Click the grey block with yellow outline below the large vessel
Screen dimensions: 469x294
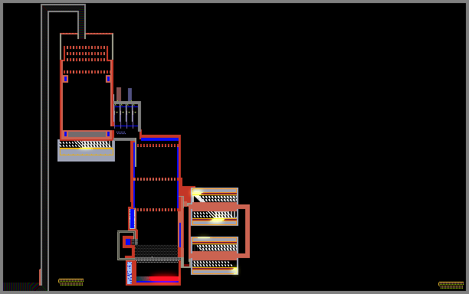coord(86,151)
